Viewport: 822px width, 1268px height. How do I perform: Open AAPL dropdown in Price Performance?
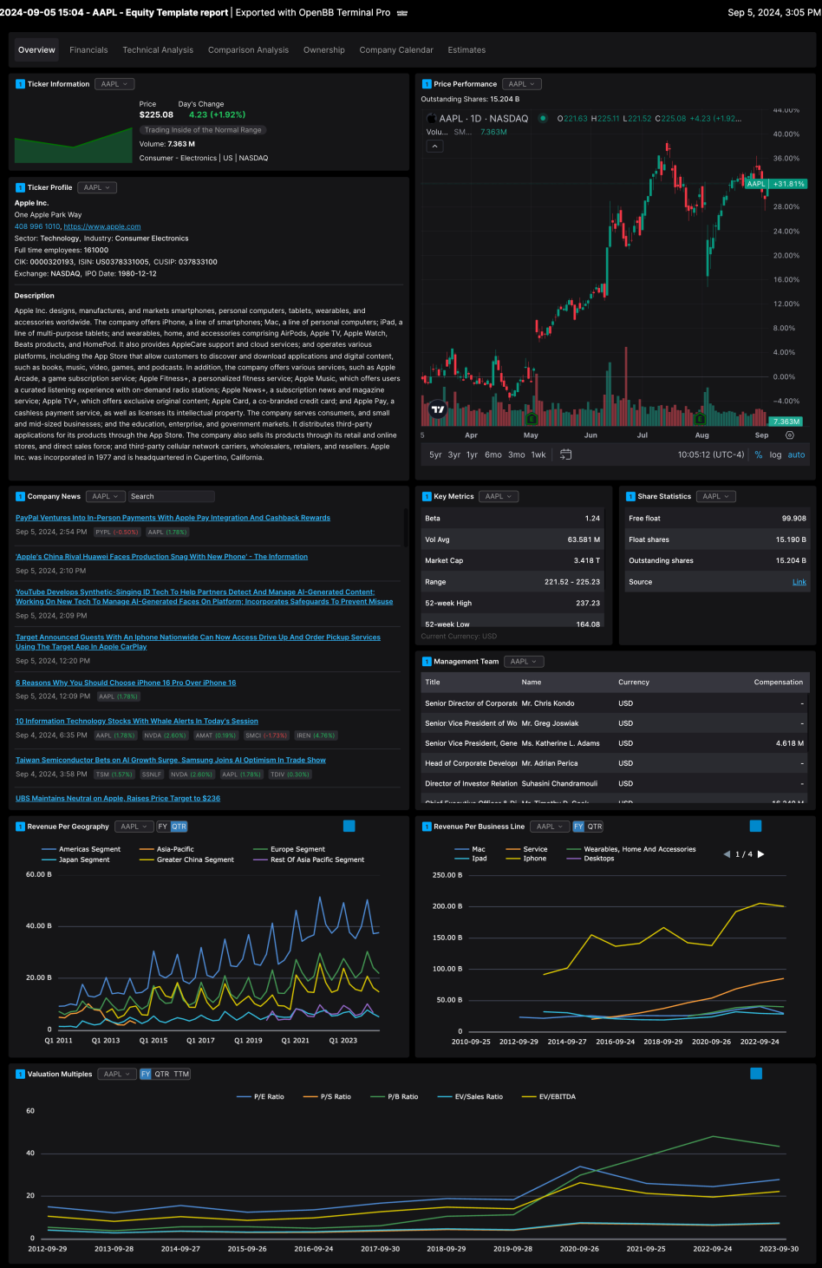pyautogui.click(x=522, y=84)
